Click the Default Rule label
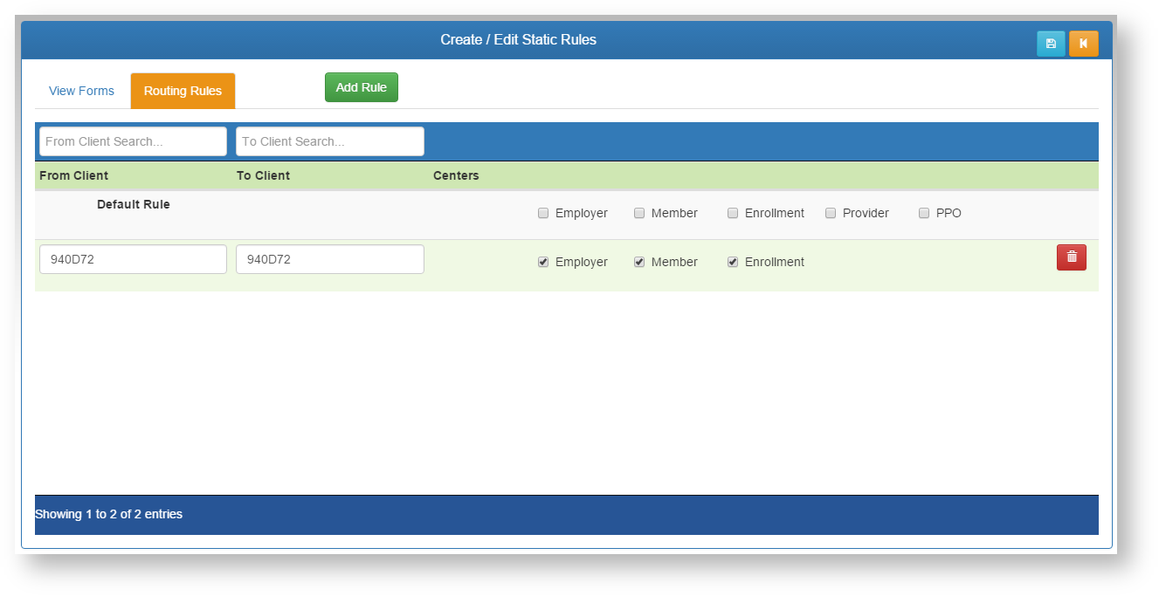 [134, 204]
